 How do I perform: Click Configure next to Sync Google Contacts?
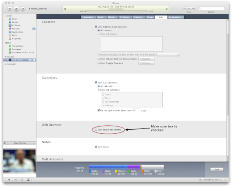(146, 63)
